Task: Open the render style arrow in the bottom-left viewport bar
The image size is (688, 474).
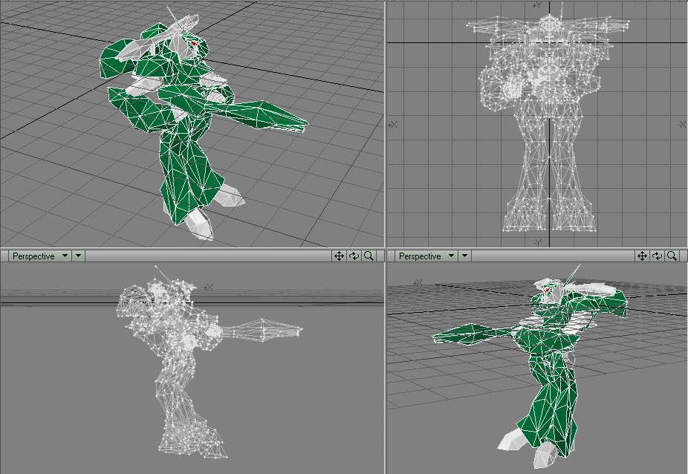Action: tap(78, 256)
